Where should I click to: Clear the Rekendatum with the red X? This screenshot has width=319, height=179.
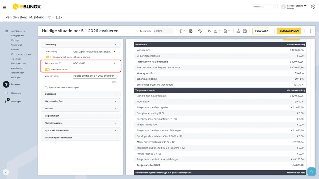pyautogui.click(x=114, y=63)
